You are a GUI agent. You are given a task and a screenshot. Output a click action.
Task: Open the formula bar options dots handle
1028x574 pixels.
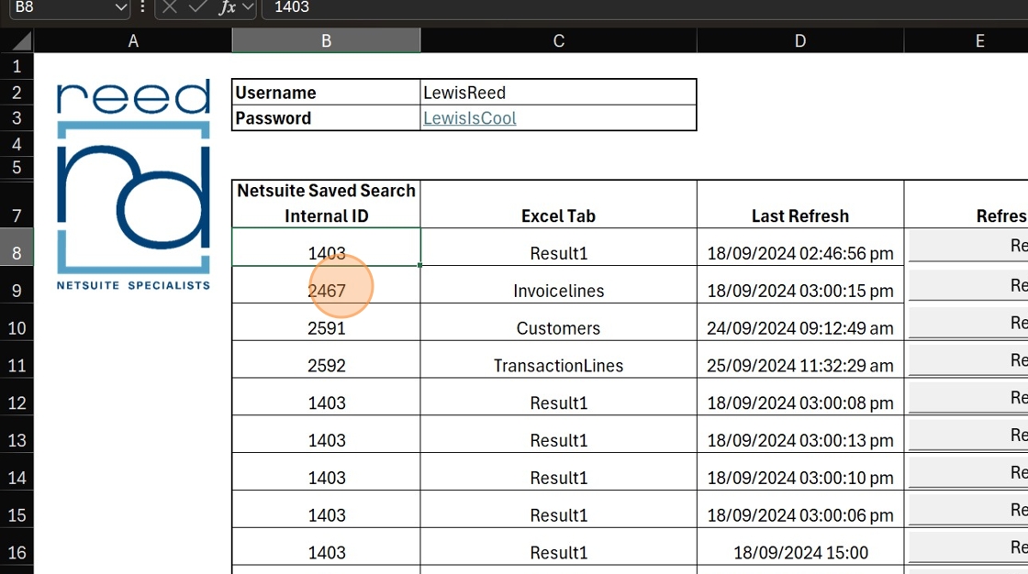pyautogui.click(x=142, y=7)
